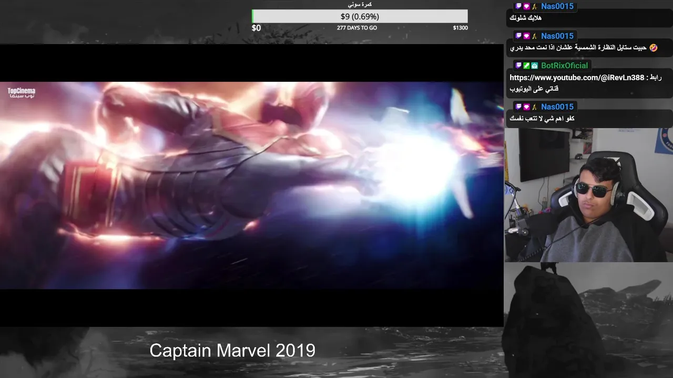Image resolution: width=673 pixels, height=378 pixels.
Task: Click the 'Captain Marvel 2019' caption
Action: [x=232, y=350]
